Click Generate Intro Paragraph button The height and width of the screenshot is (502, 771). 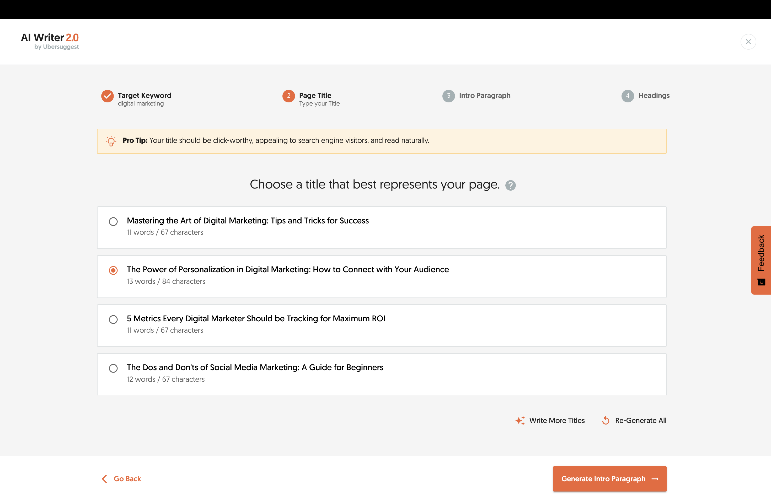coord(609,479)
